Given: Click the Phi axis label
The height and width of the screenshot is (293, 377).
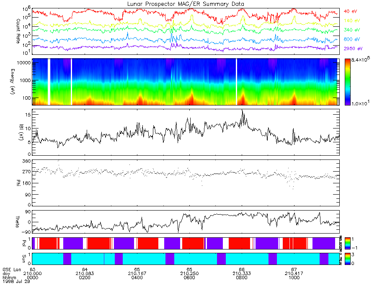Looking at the screenshot, I should pos(18,183).
